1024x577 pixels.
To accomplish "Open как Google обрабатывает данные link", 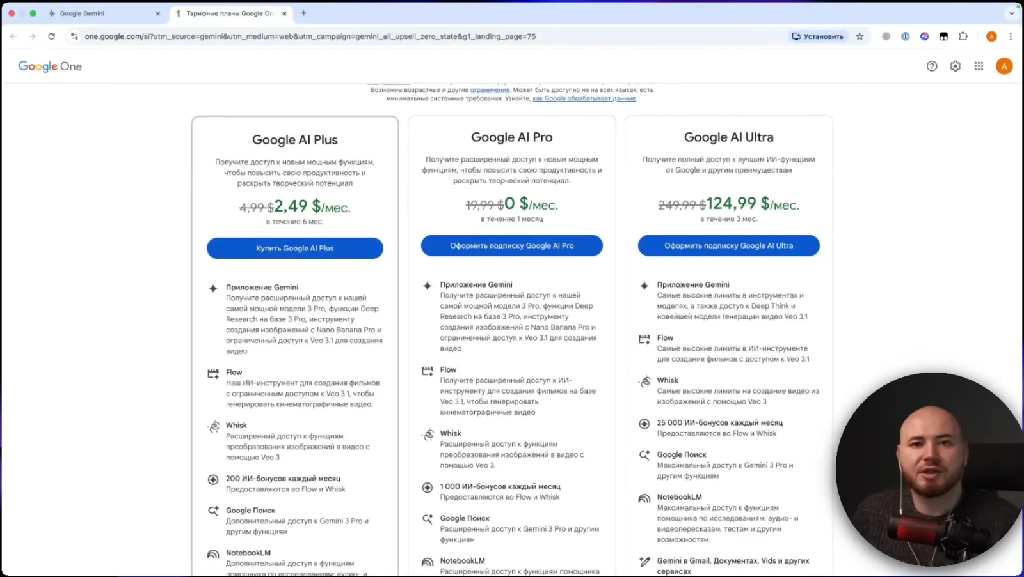I will (x=584, y=98).
